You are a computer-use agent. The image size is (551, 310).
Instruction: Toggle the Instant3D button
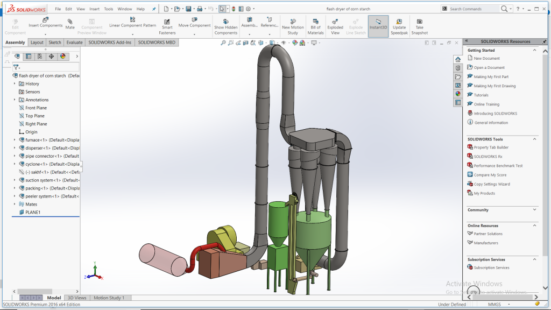(378, 26)
